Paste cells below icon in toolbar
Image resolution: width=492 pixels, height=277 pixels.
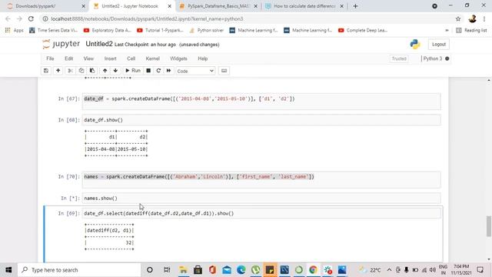point(92,71)
